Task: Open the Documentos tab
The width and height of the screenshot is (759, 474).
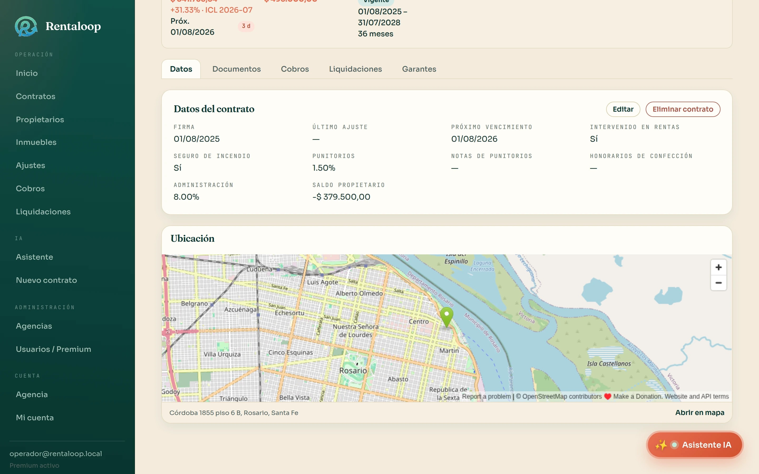Action: (236, 69)
